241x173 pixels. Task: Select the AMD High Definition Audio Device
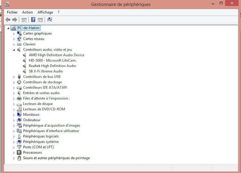tap(56, 55)
